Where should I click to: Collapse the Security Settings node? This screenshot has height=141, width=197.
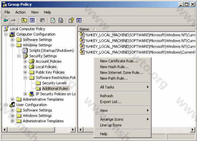click(19, 56)
